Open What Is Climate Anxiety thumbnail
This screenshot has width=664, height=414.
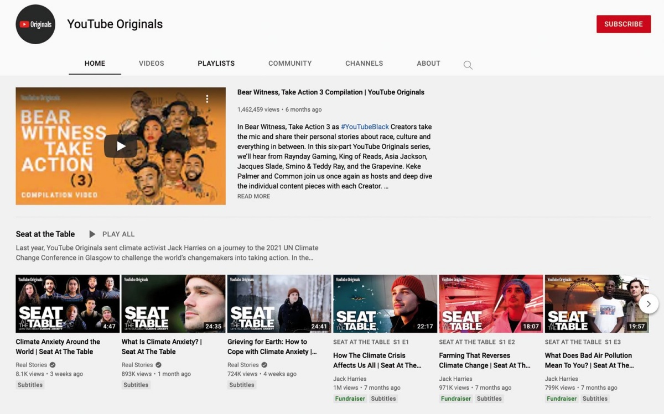click(173, 304)
